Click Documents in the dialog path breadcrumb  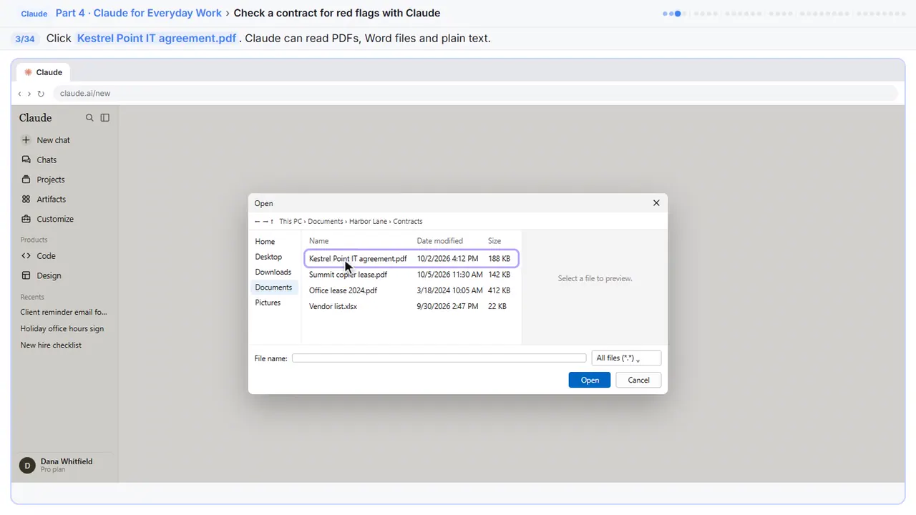326,222
